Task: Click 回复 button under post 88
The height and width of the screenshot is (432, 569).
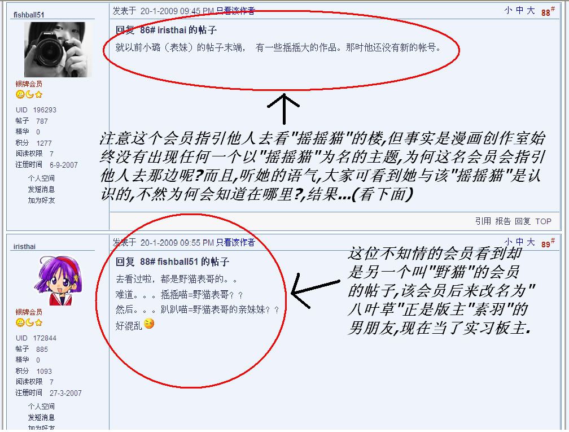Action: click(523, 221)
